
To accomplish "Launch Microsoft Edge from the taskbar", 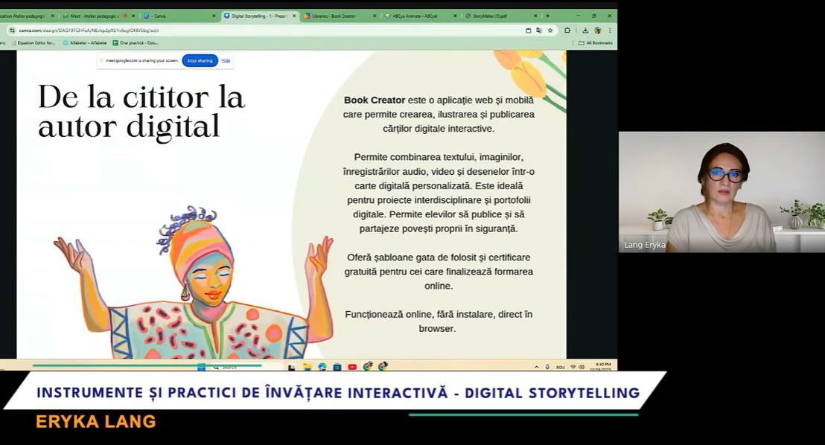I will pos(322,367).
